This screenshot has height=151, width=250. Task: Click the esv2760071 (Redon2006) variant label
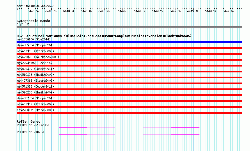[35, 110]
